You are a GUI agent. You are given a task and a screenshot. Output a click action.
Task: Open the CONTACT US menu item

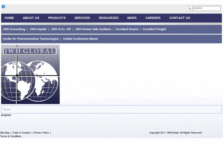[x=180, y=18]
